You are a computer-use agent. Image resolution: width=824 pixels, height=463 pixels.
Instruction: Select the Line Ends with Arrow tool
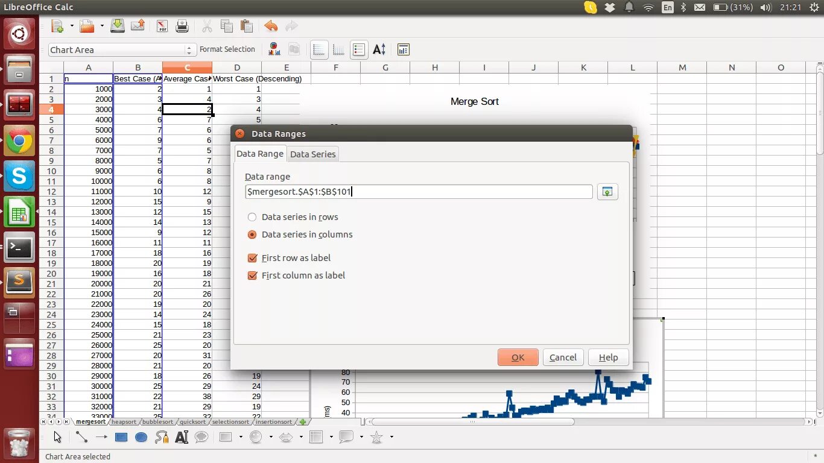point(101,437)
